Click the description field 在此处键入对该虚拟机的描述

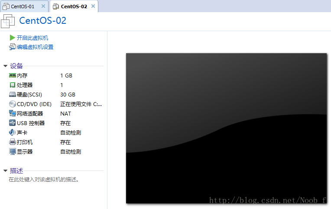44,180
